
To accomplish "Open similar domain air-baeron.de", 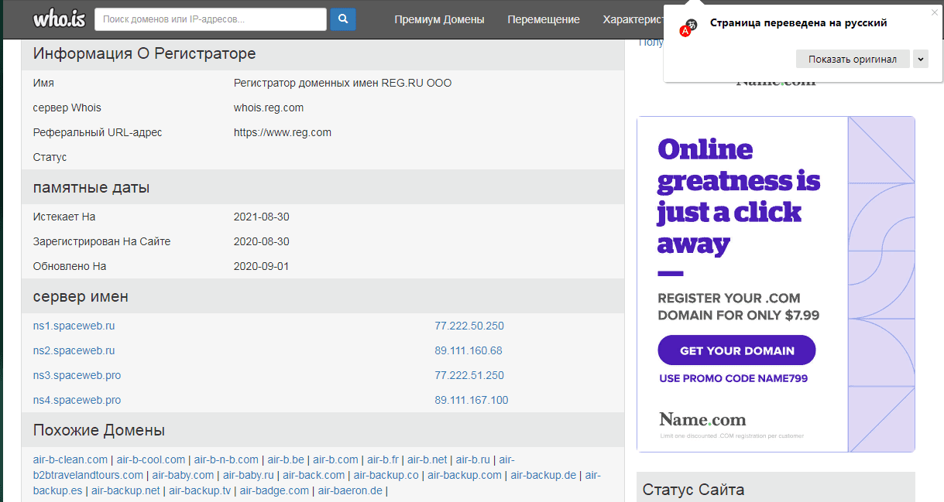I will [350, 490].
